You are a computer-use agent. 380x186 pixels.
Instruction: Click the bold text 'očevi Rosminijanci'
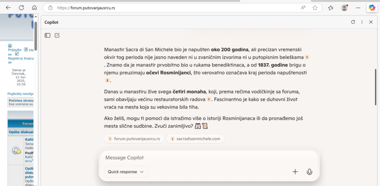pyautogui.click(x=168, y=73)
